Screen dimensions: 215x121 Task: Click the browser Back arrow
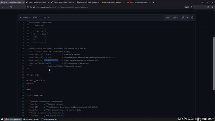tap(3, 7)
